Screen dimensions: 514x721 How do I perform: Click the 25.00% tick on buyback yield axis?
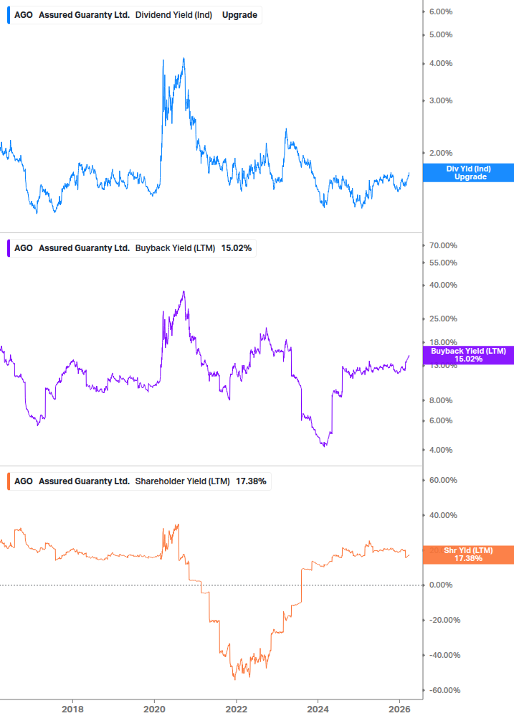point(443,319)
